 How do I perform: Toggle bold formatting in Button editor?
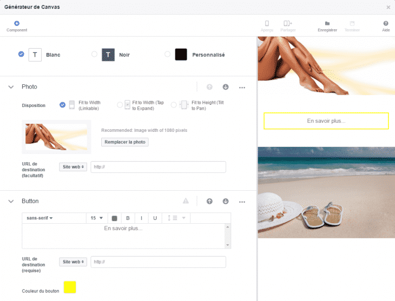128,218
